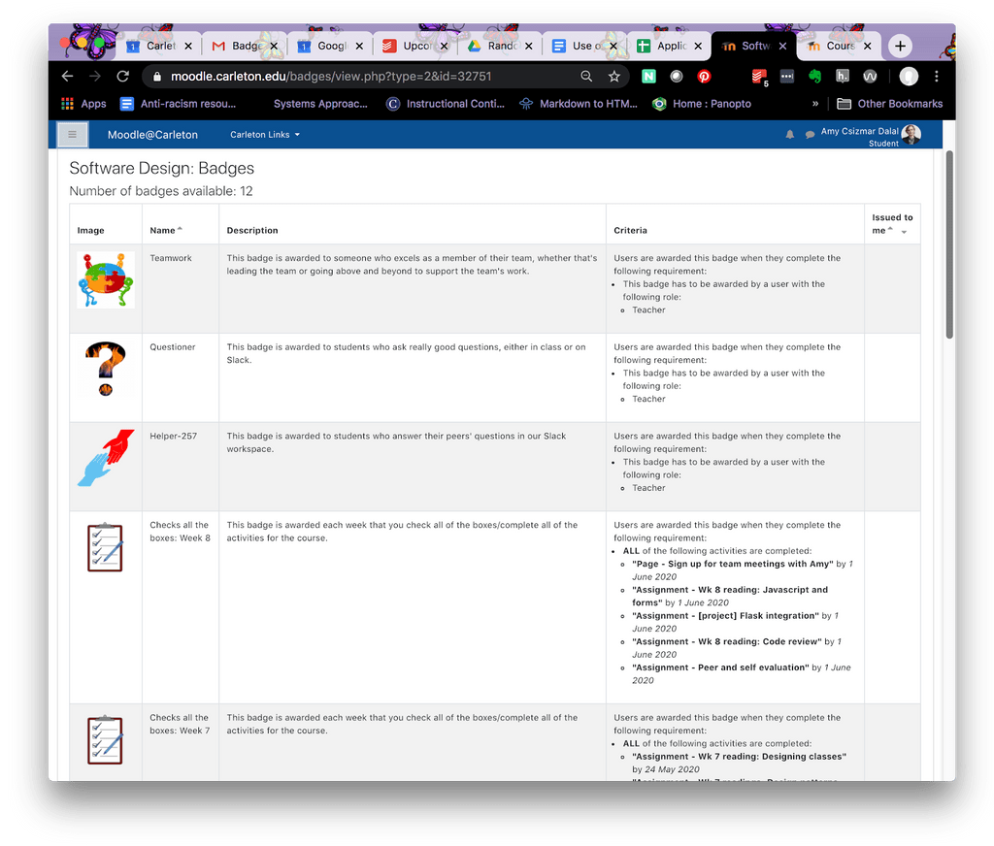The width and height of the screenshot is (994, 846).
Task: Open the Hypothesis h. extension
Action: [842, 76]
